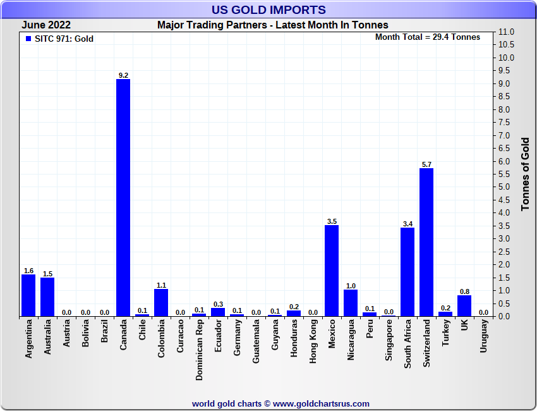This screenshot has height=411, width=537.
Task: Click the Month Total 29.4 Tonnes text
Action: pyautogui.click(x=427, y=37)
